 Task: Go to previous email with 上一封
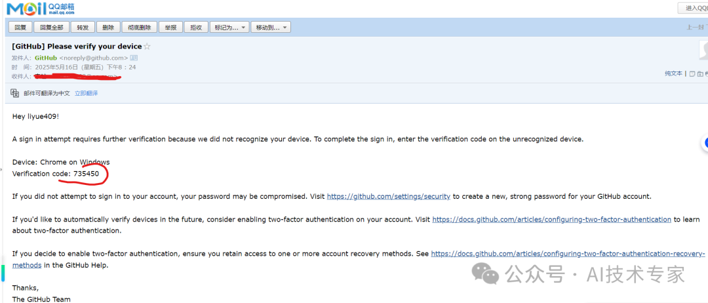[x=694, y=27]
